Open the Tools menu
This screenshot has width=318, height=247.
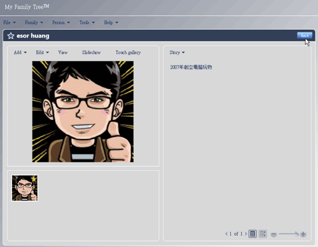point(87,22)
